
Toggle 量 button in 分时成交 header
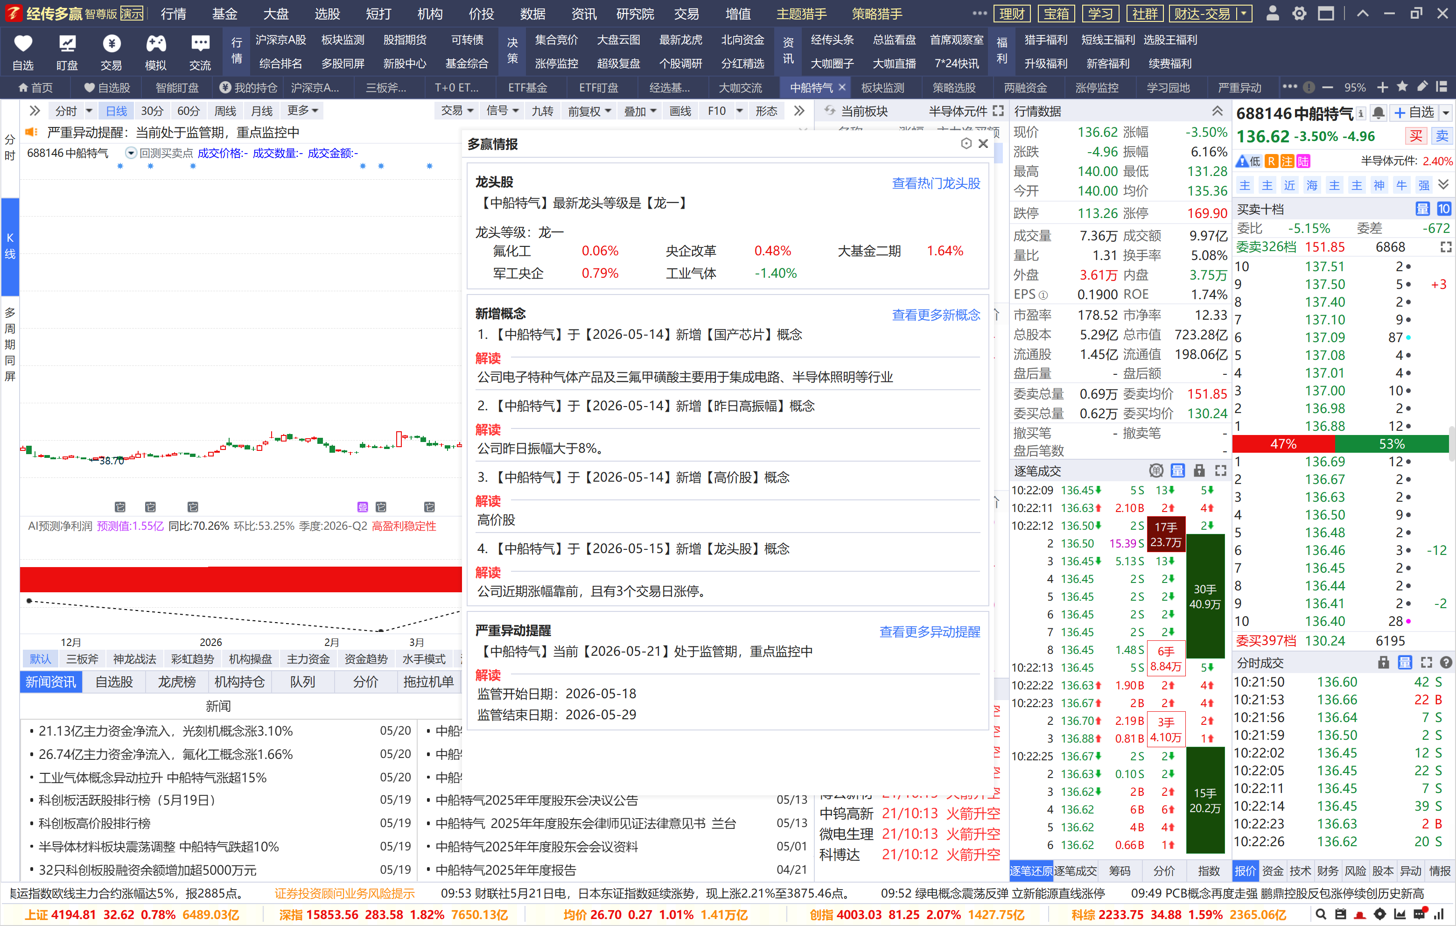click(x=1405, y=662)
